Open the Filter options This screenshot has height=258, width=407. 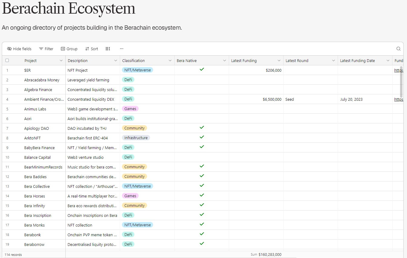[x=46, y=49]
